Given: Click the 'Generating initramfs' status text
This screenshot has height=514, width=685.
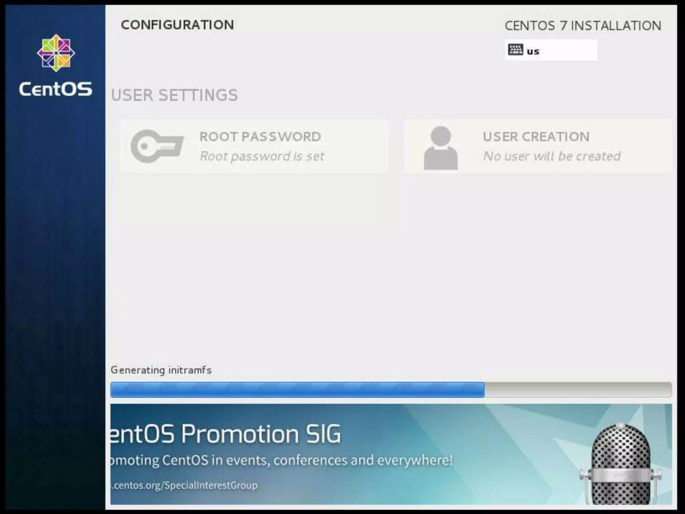Looking at the screenshot, I should point(161,370).
